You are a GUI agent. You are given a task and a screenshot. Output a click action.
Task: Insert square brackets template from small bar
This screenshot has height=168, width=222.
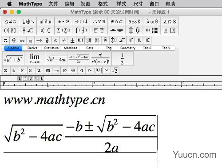pos(89,40)
